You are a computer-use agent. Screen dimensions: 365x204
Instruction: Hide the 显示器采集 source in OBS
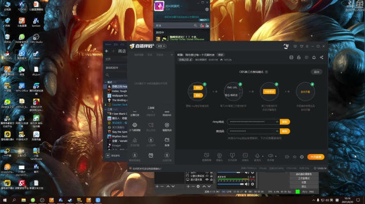click(x=207, y=180)
